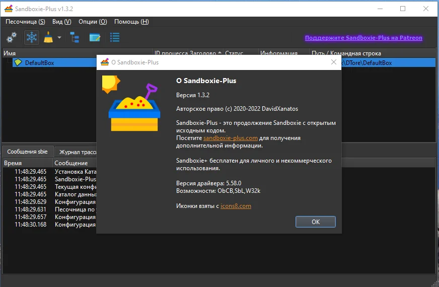Click the Время column header
The height and width of the screenshot is (287, 439).
click(27, 163)
